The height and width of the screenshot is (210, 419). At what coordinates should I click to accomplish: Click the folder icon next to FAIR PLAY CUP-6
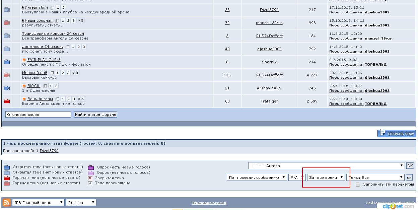[x=7, y=62]
